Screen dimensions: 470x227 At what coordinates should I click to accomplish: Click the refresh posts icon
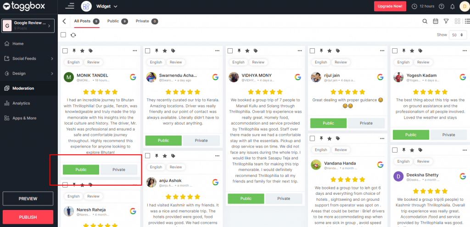pos(73,35)
